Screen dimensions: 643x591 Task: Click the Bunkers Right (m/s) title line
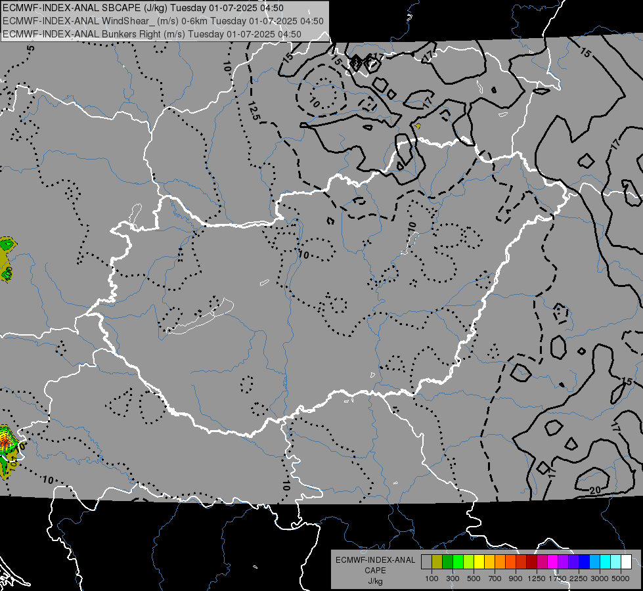152,34
